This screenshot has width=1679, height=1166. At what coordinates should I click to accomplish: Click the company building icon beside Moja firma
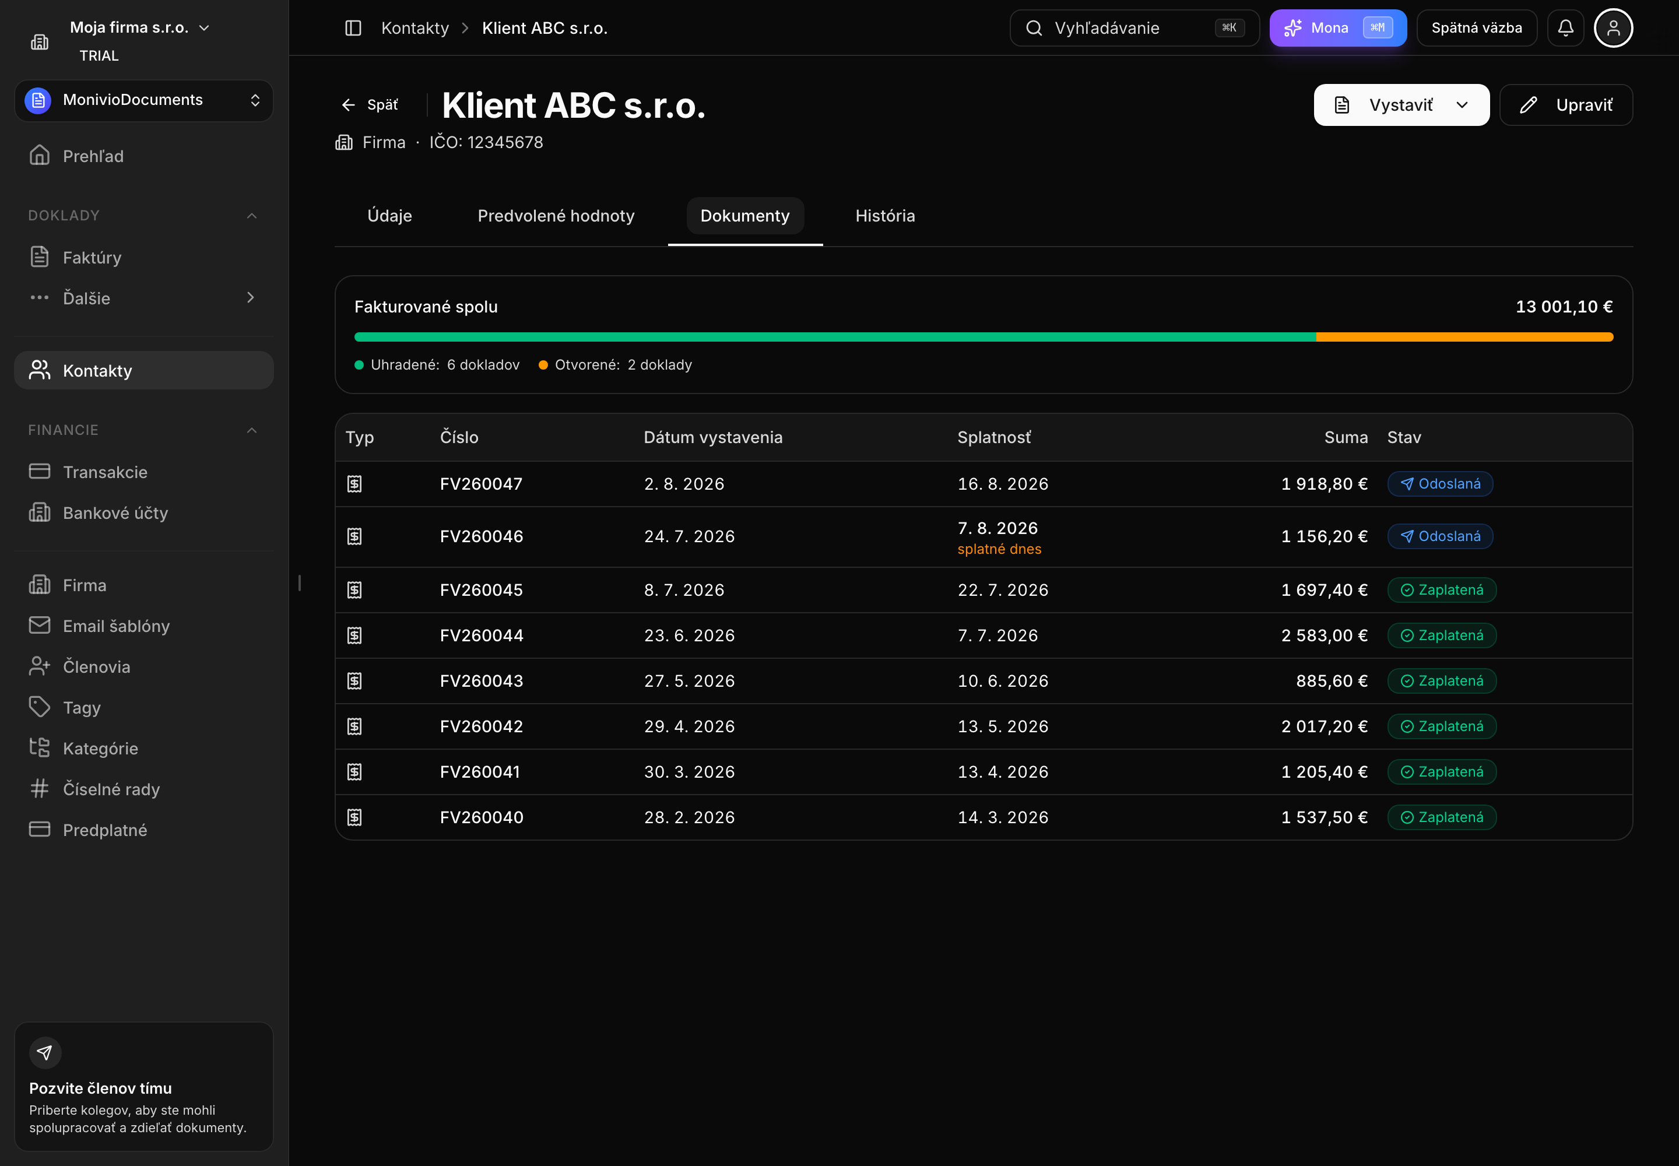pyautogui.click(x=40, y=41)
